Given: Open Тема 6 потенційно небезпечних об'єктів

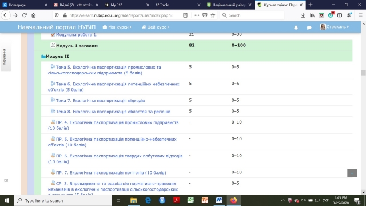Looking at the screenshot, I should tap(114, 86).
